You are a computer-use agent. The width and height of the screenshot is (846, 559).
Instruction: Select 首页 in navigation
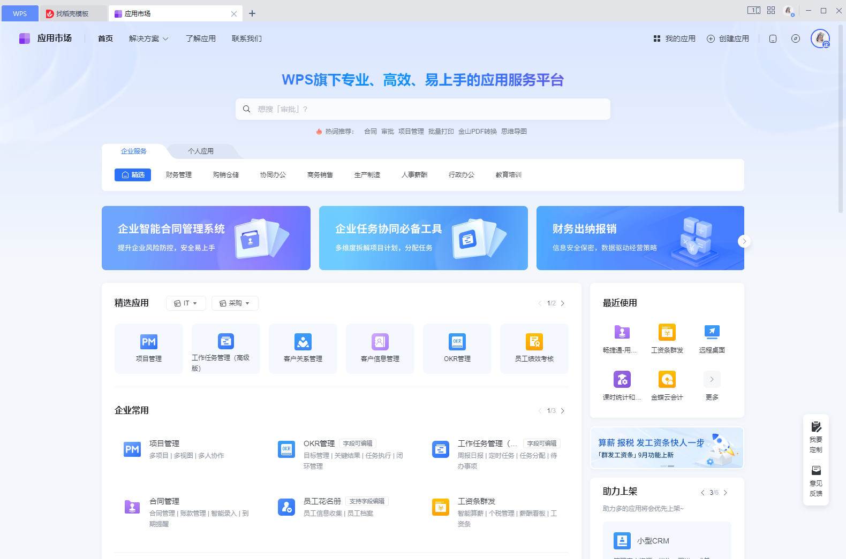click(x=105, y=39)
